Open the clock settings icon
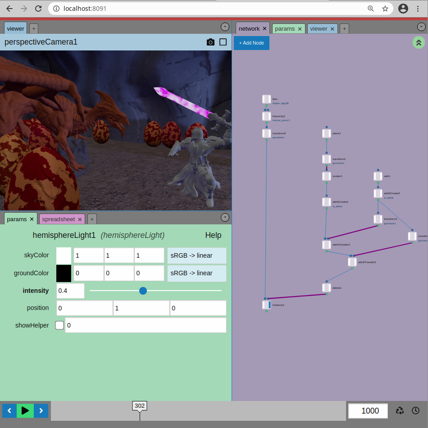Image resolution: width=428 pixels, height=428 pixels. click(415, 410)
